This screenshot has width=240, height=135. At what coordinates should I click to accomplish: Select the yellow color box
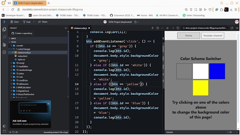(200, 88)
